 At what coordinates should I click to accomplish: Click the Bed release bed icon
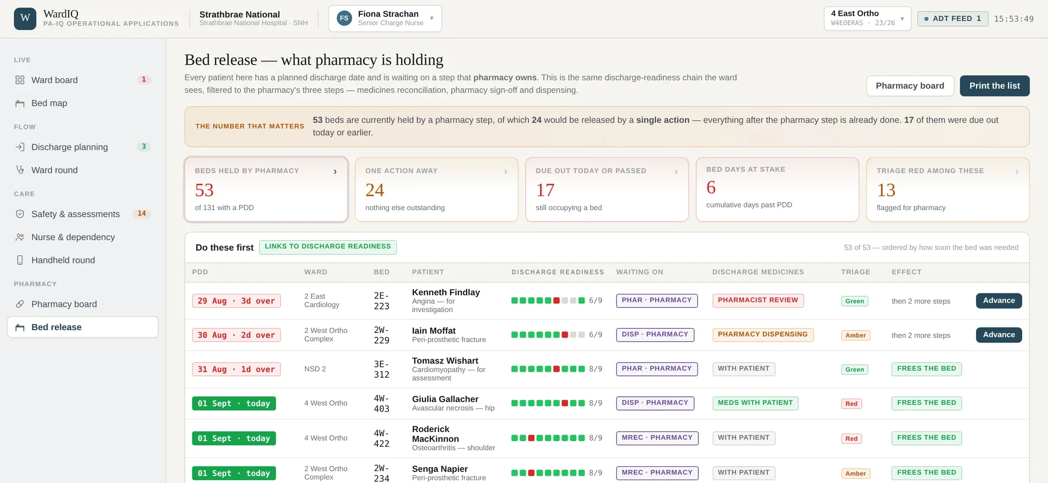click(20, 327)
